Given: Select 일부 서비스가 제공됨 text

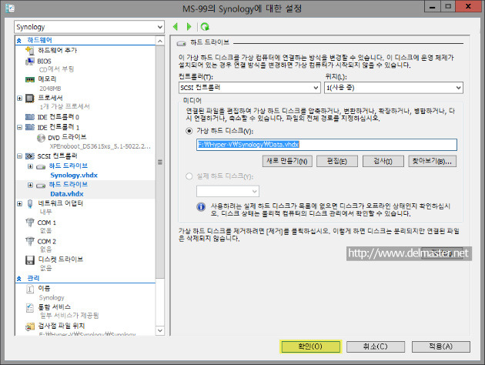Looking at the screenshot, I should (69, 316).
